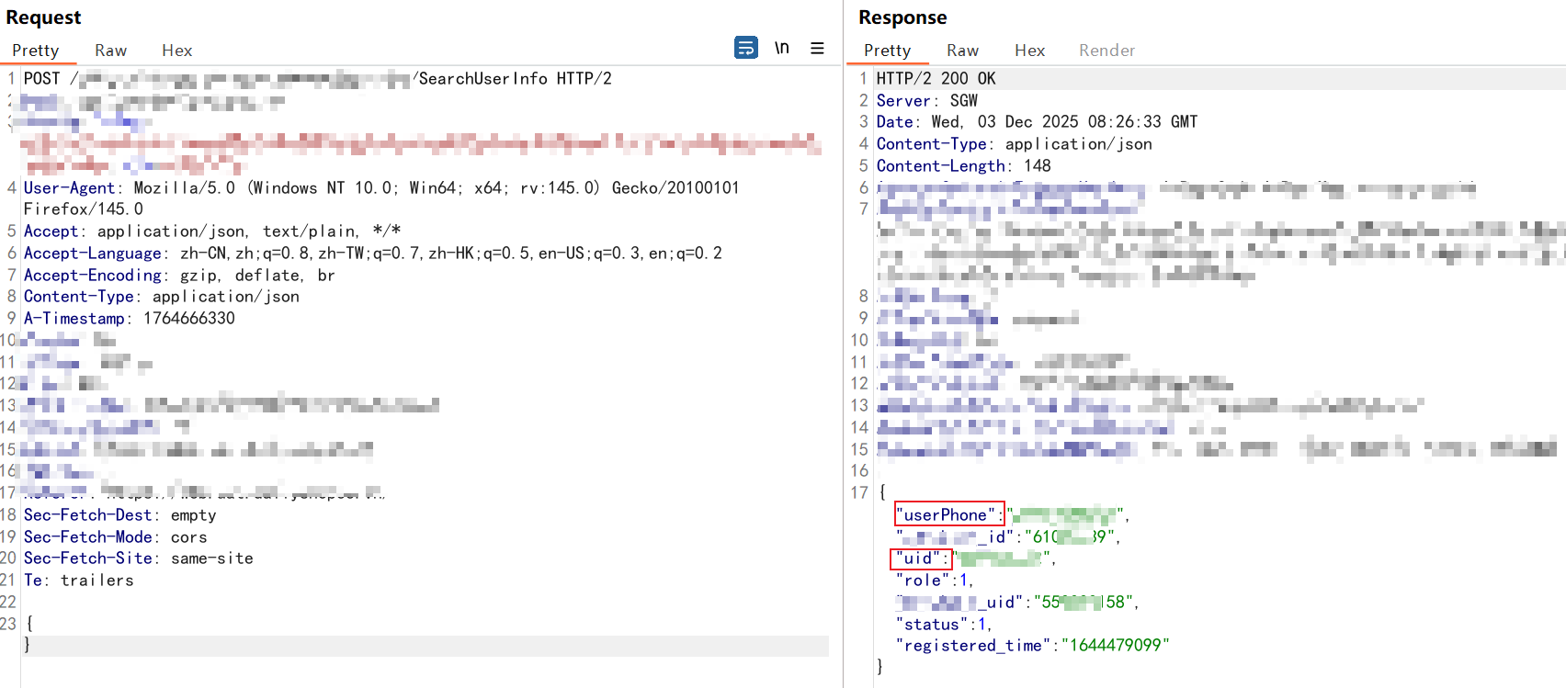Switch Request view to the Hex tab
The width and height of the screenshot is (1566, 688).
coord(176,51)
